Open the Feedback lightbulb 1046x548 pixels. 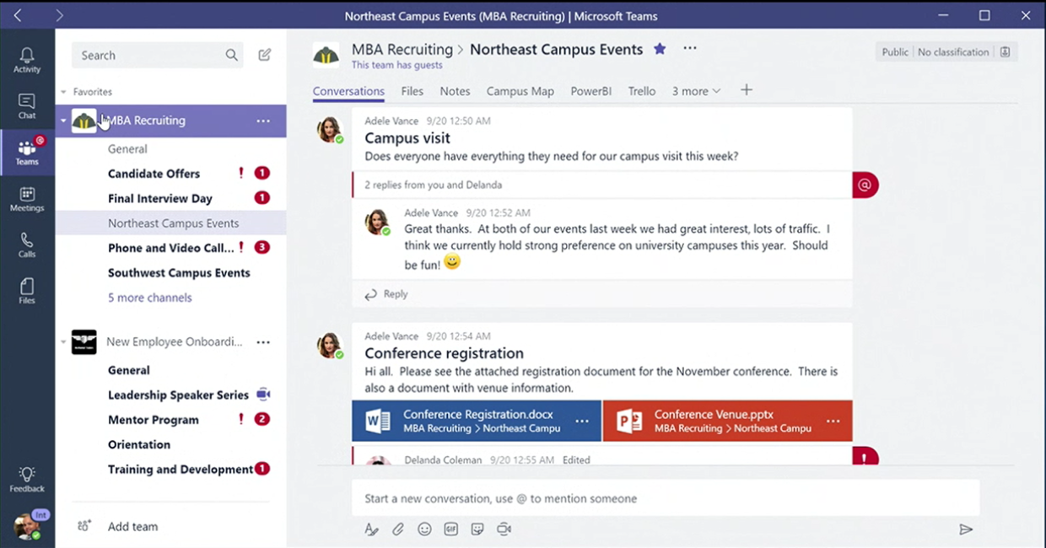pyautogui.click(x=27, y=479)
